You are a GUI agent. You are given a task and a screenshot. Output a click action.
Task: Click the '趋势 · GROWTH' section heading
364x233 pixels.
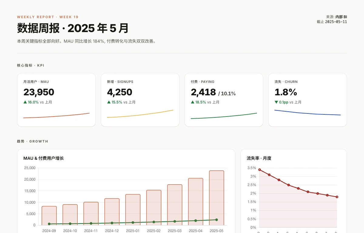pyautogui.click(x=32, y=141)
